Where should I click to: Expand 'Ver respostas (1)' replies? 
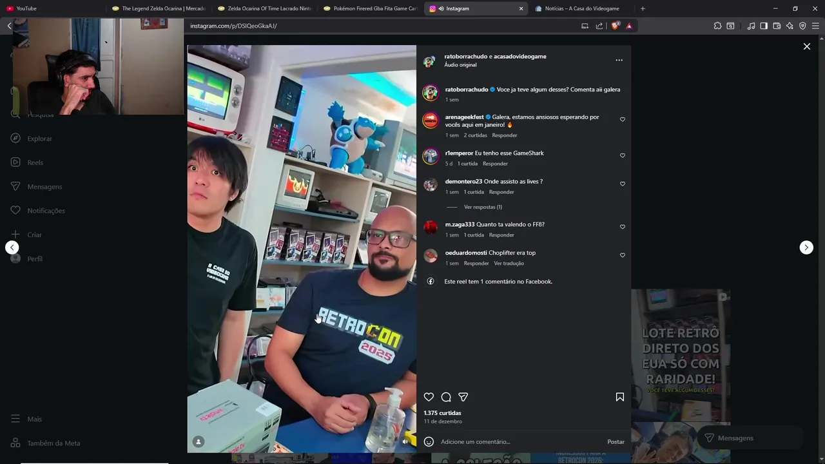pos(483,207)
